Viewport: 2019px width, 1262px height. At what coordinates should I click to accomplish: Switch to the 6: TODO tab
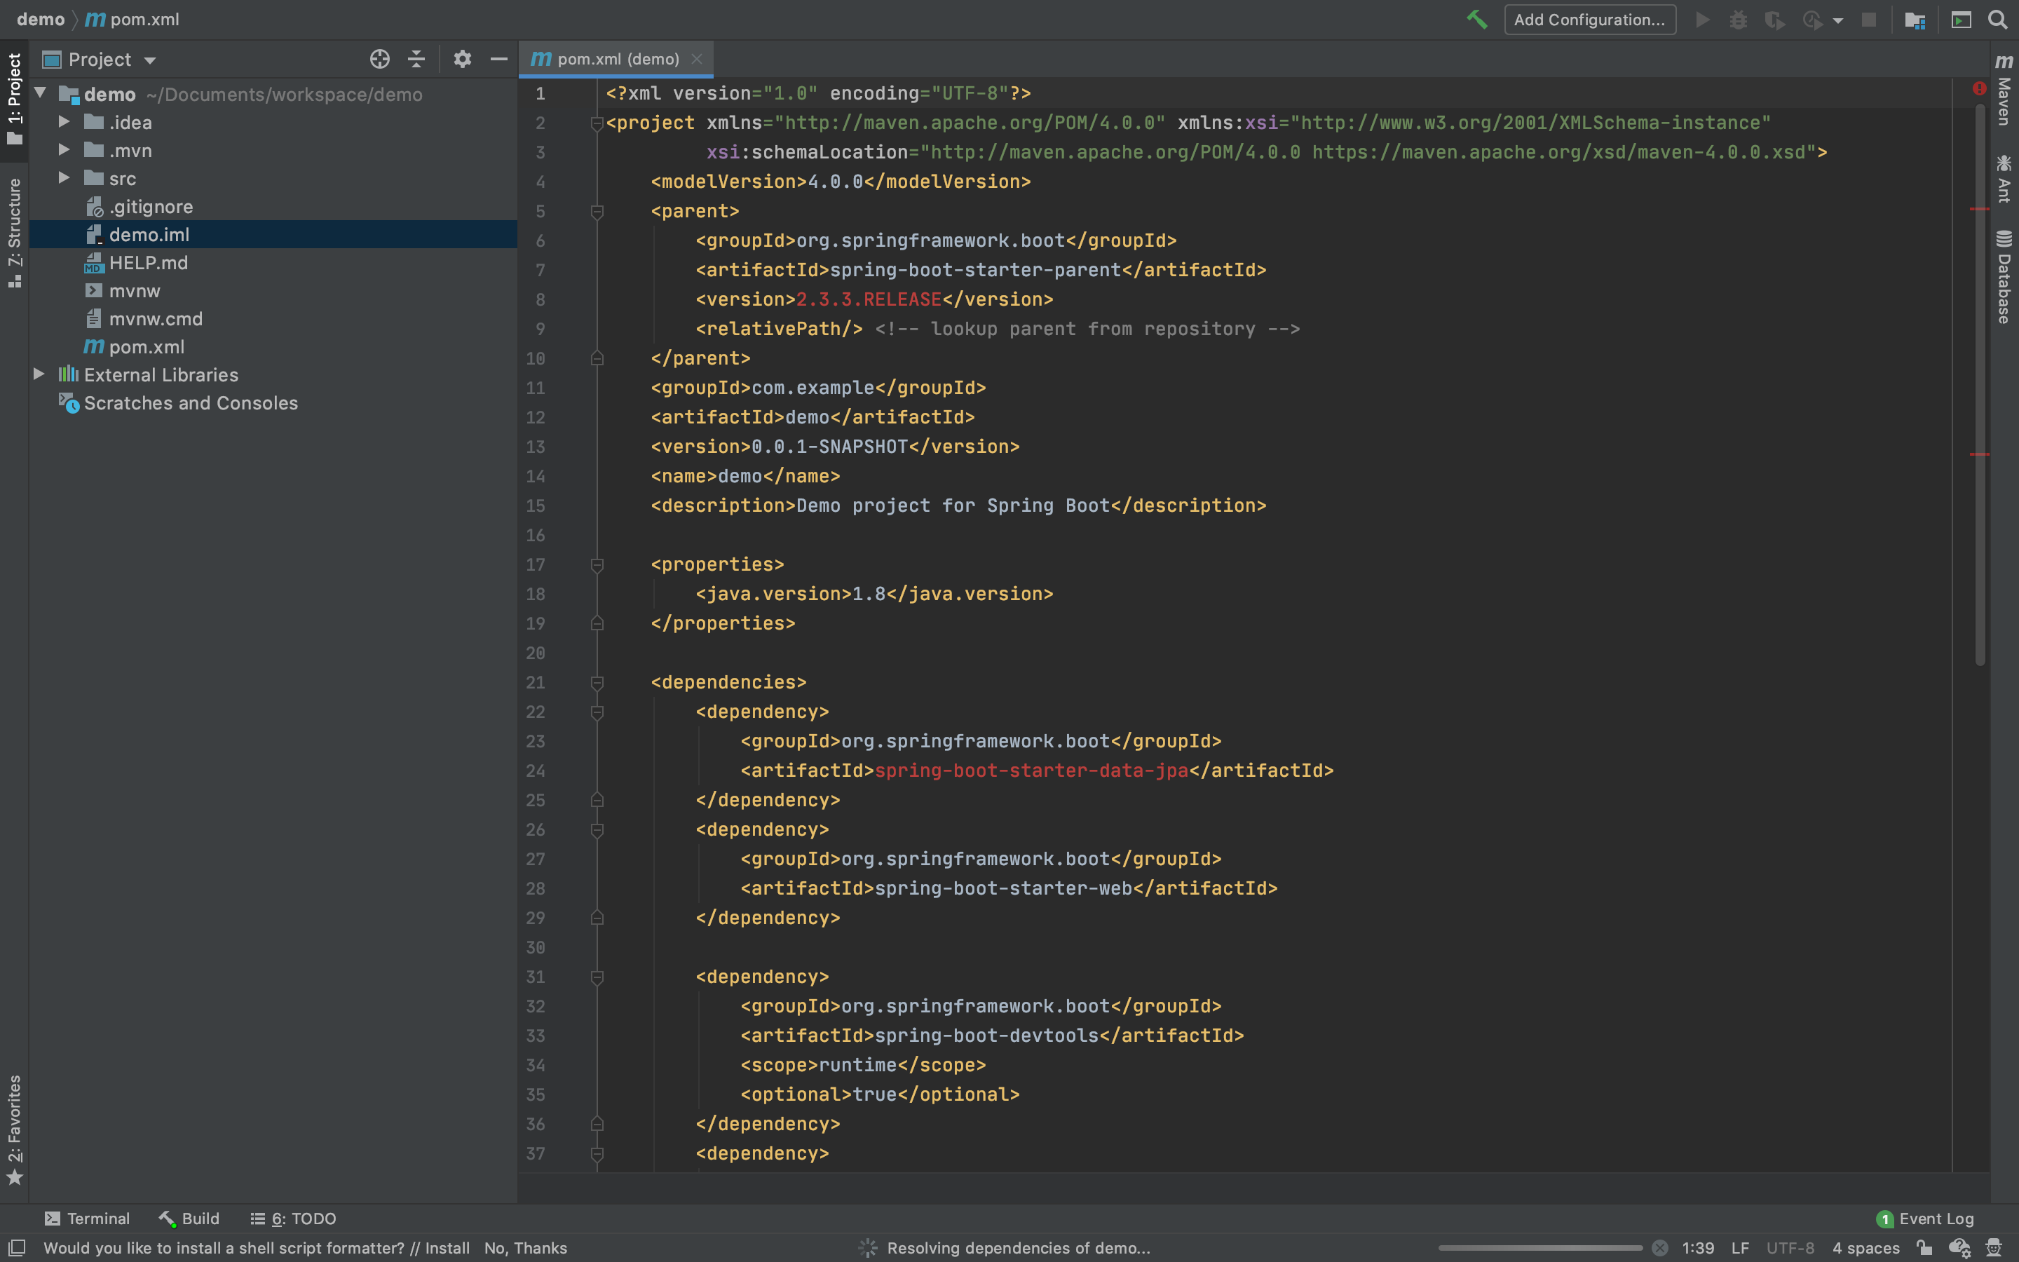pyautogui.click(x=294, y=1219)
